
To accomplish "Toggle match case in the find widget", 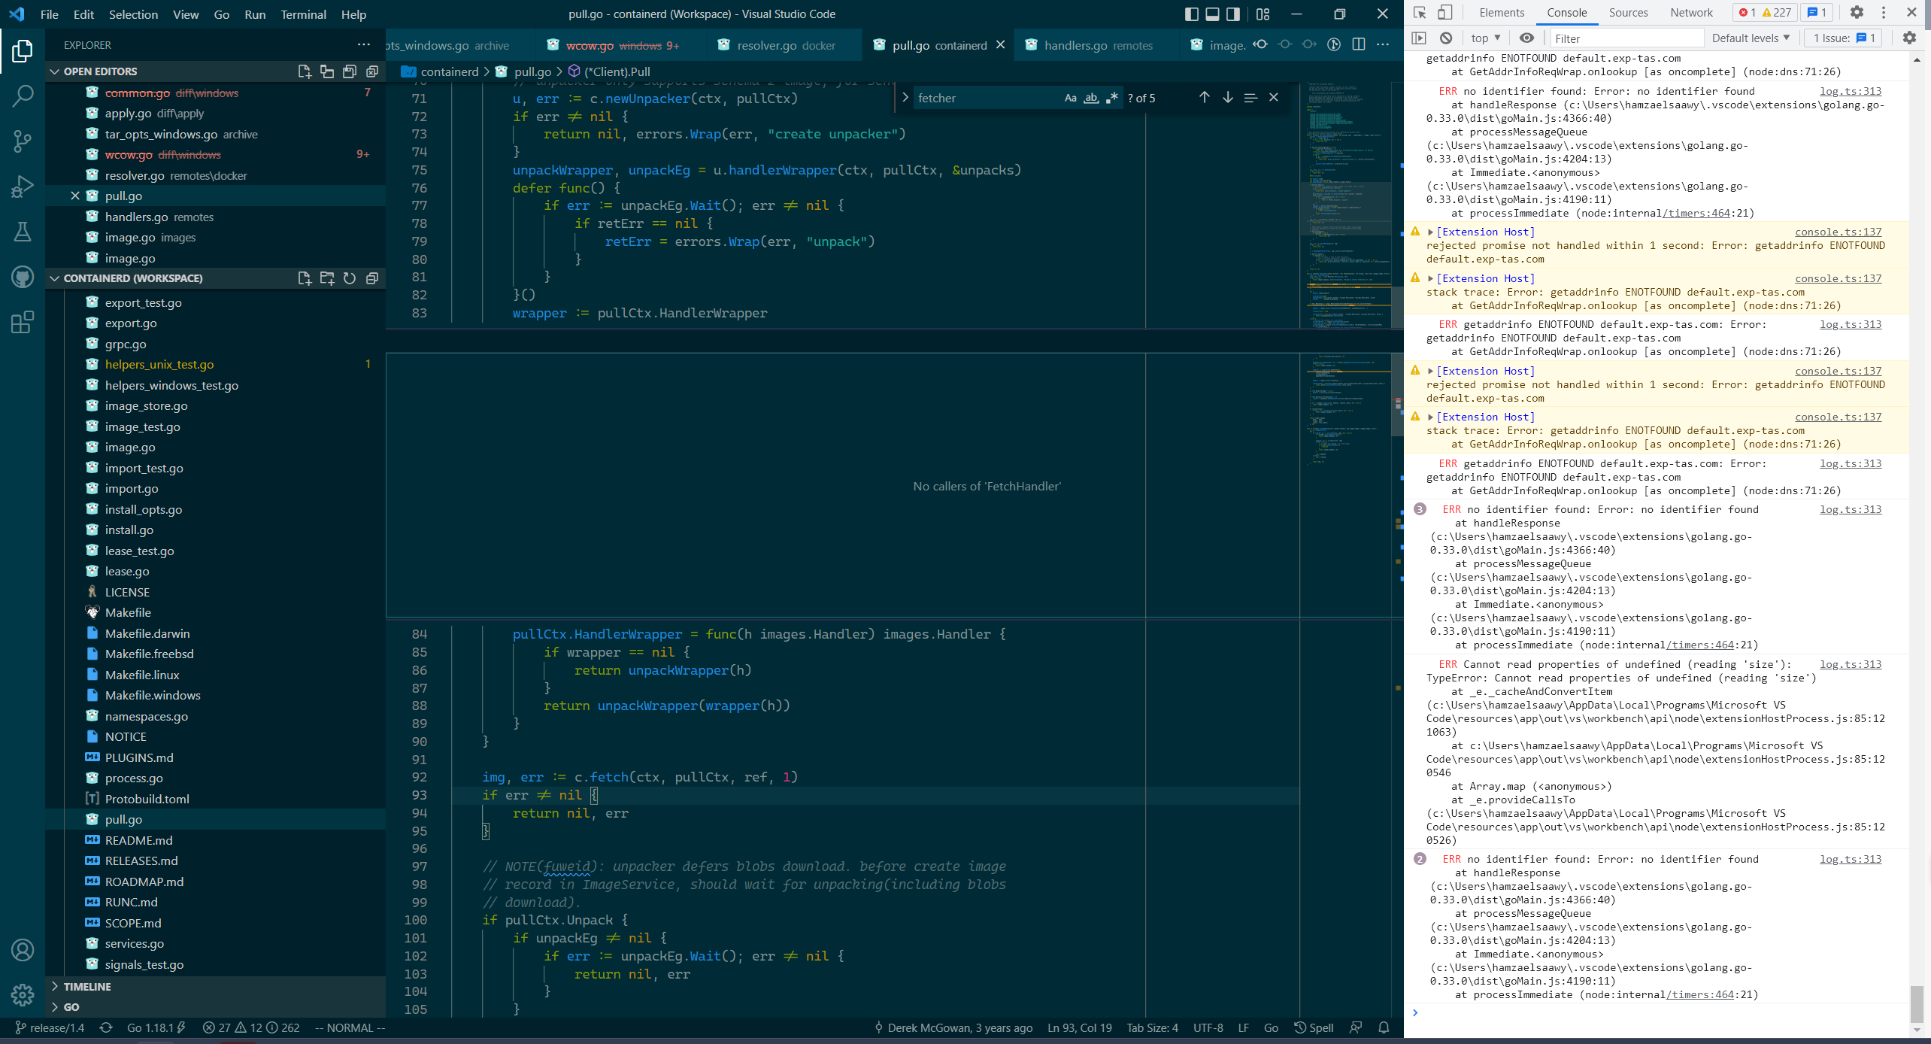I will [x=1071, y=98].
